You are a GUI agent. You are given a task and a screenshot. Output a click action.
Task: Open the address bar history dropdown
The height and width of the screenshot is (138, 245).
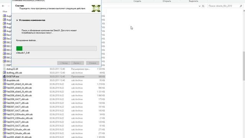coord(199,6)
